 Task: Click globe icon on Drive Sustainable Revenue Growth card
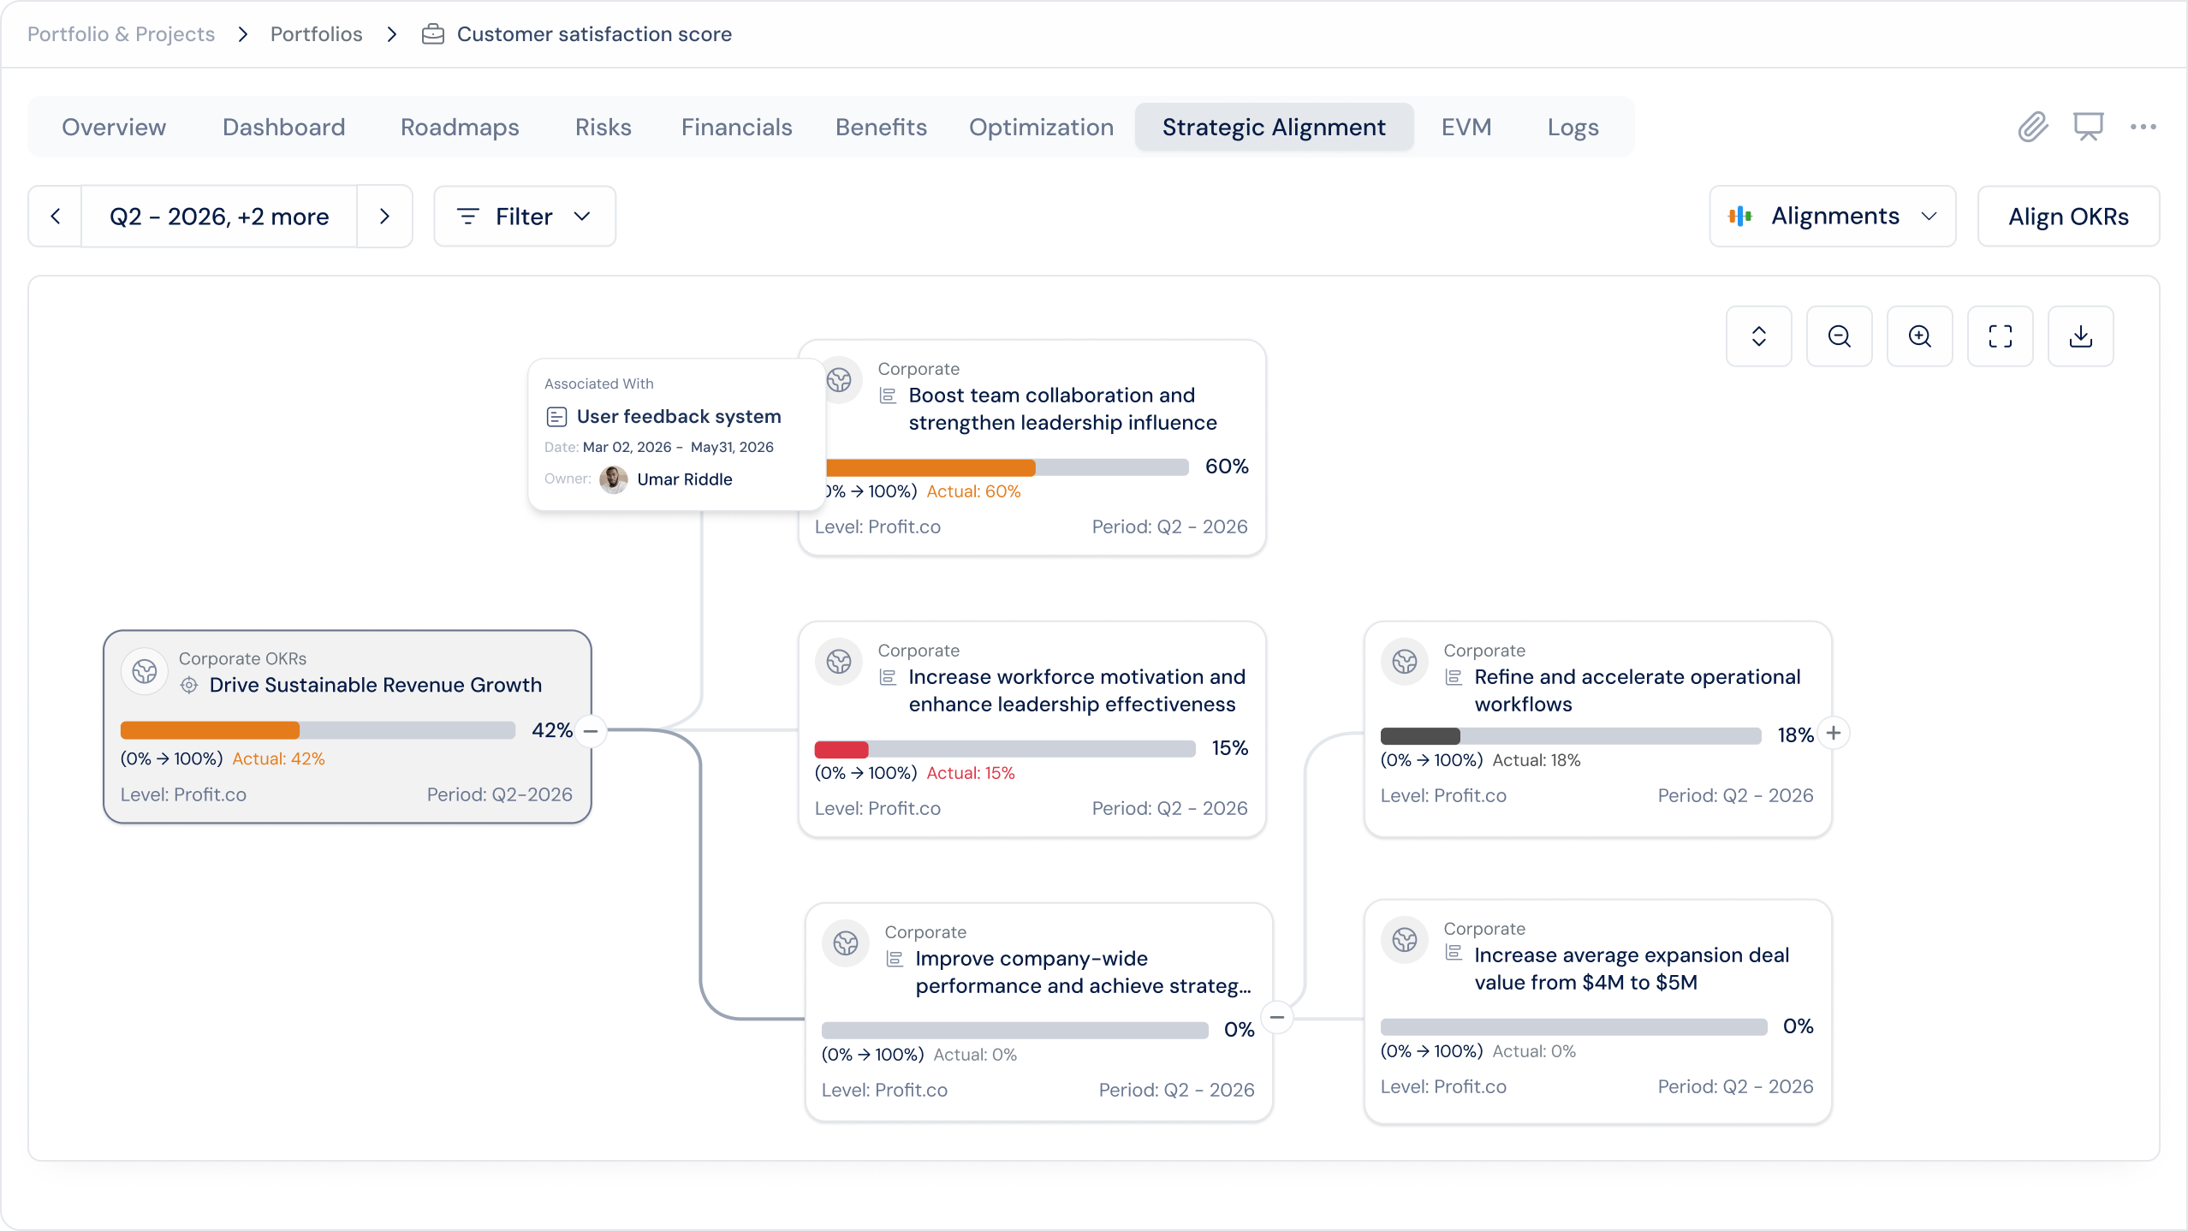145,671
